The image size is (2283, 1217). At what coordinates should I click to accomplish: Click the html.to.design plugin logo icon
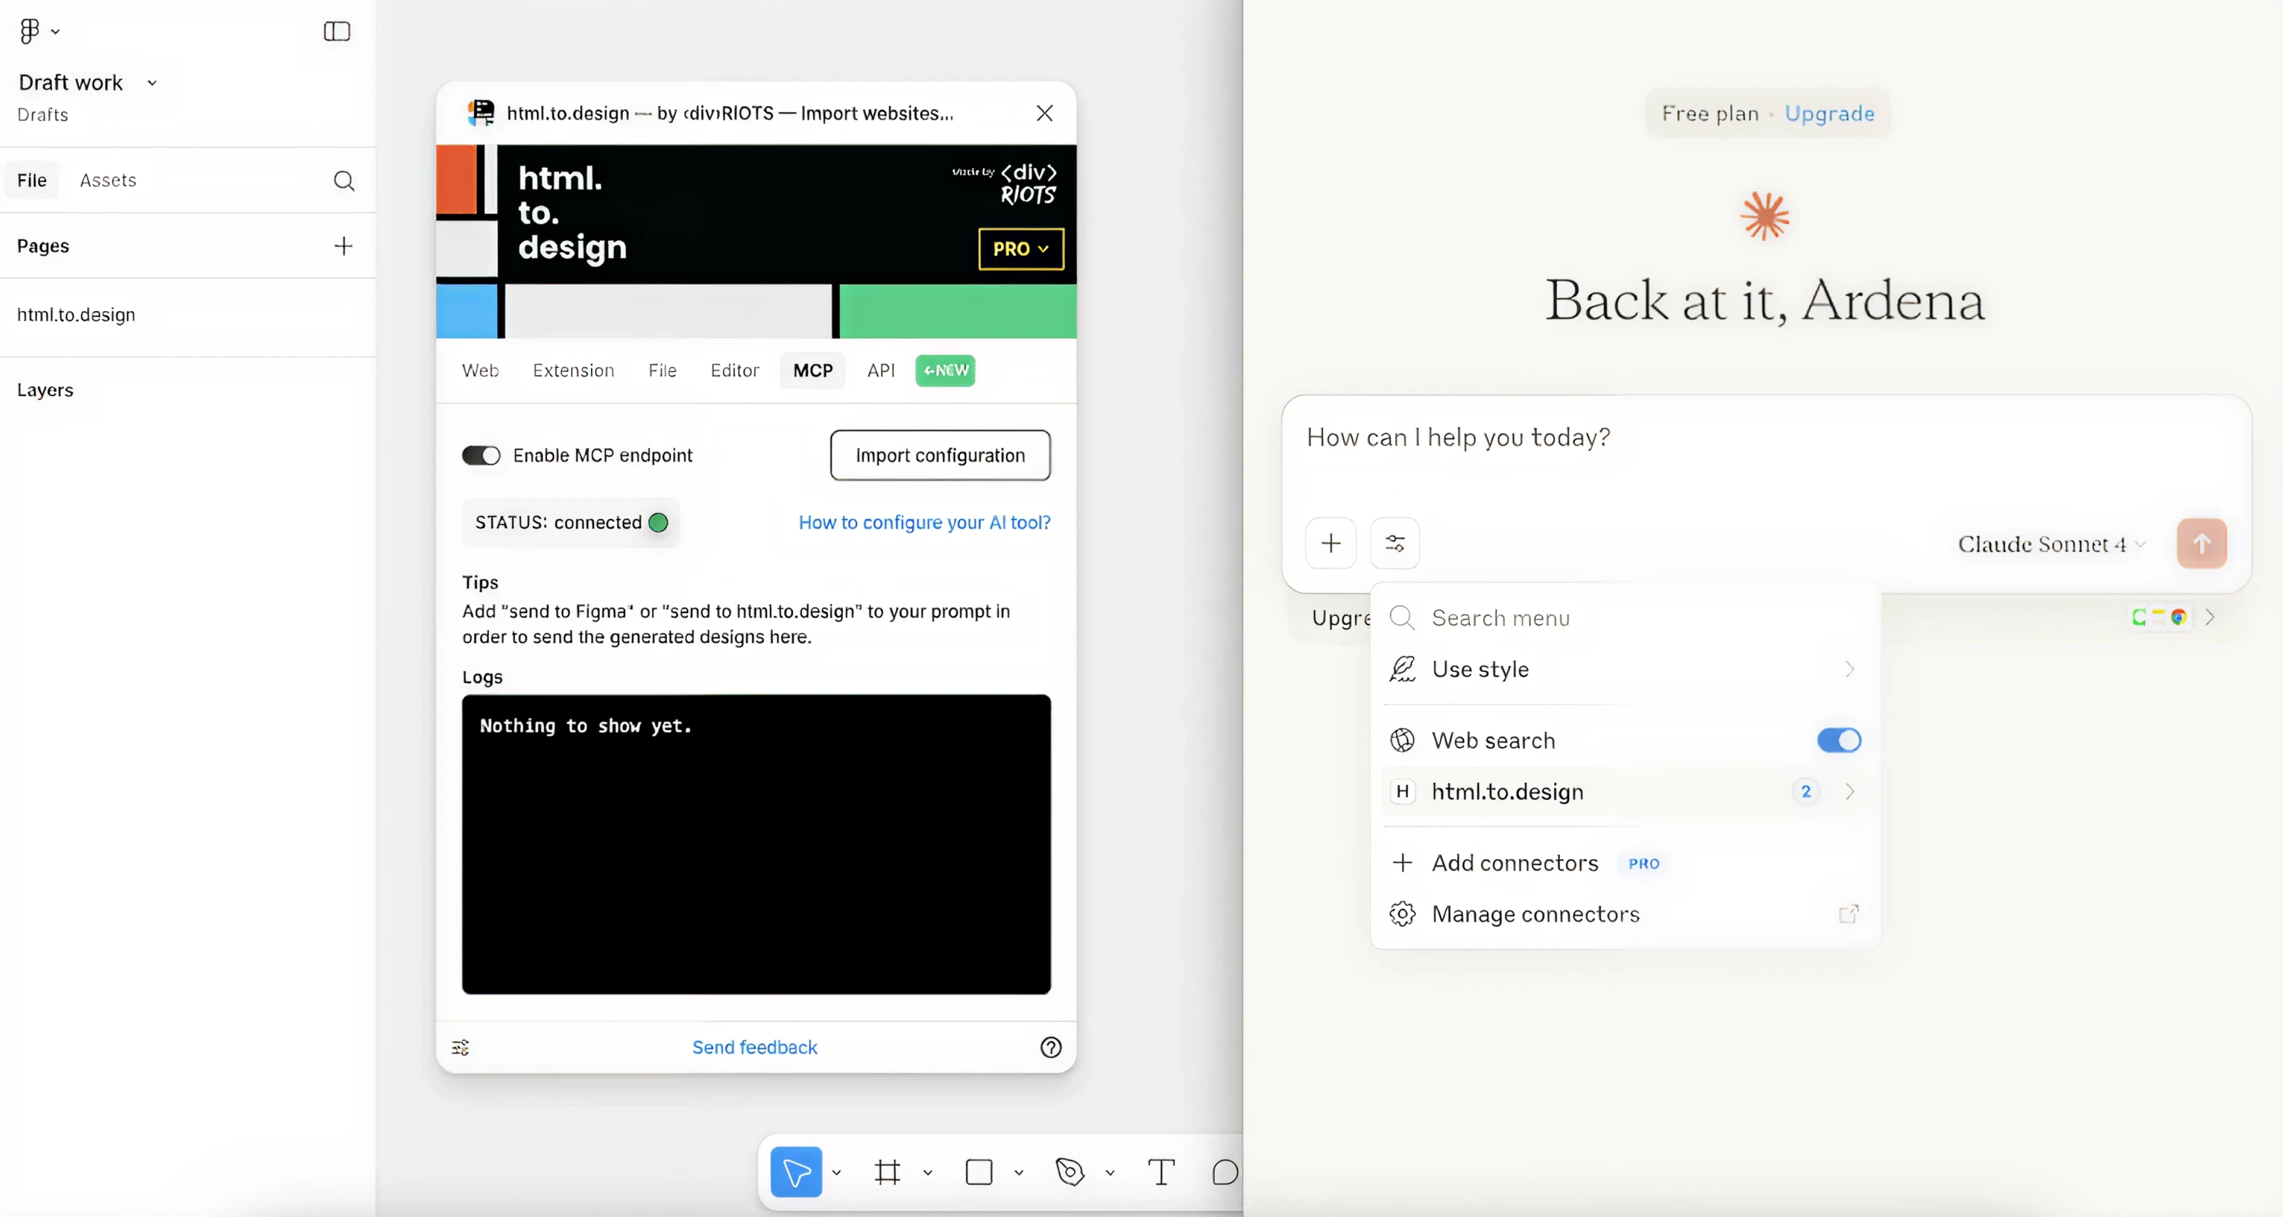point(481,112)
